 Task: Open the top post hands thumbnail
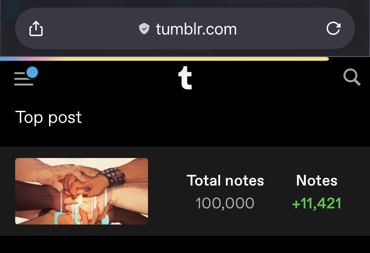pyautogui.click(x=81, y=191)
